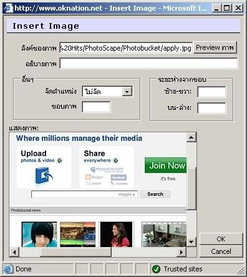
Task: Click the preview pane scroll down arrow
Action: click(191, 241)
